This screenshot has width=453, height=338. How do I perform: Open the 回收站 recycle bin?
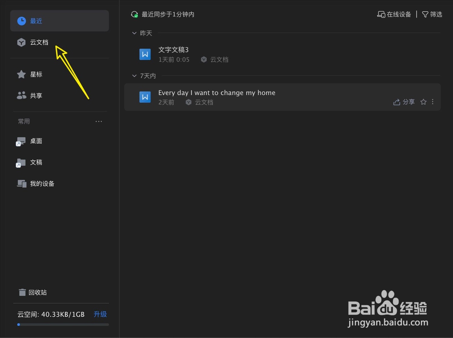point(33,292)
